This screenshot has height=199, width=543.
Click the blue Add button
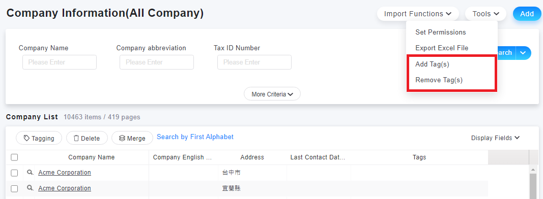(x=527, y=14)
